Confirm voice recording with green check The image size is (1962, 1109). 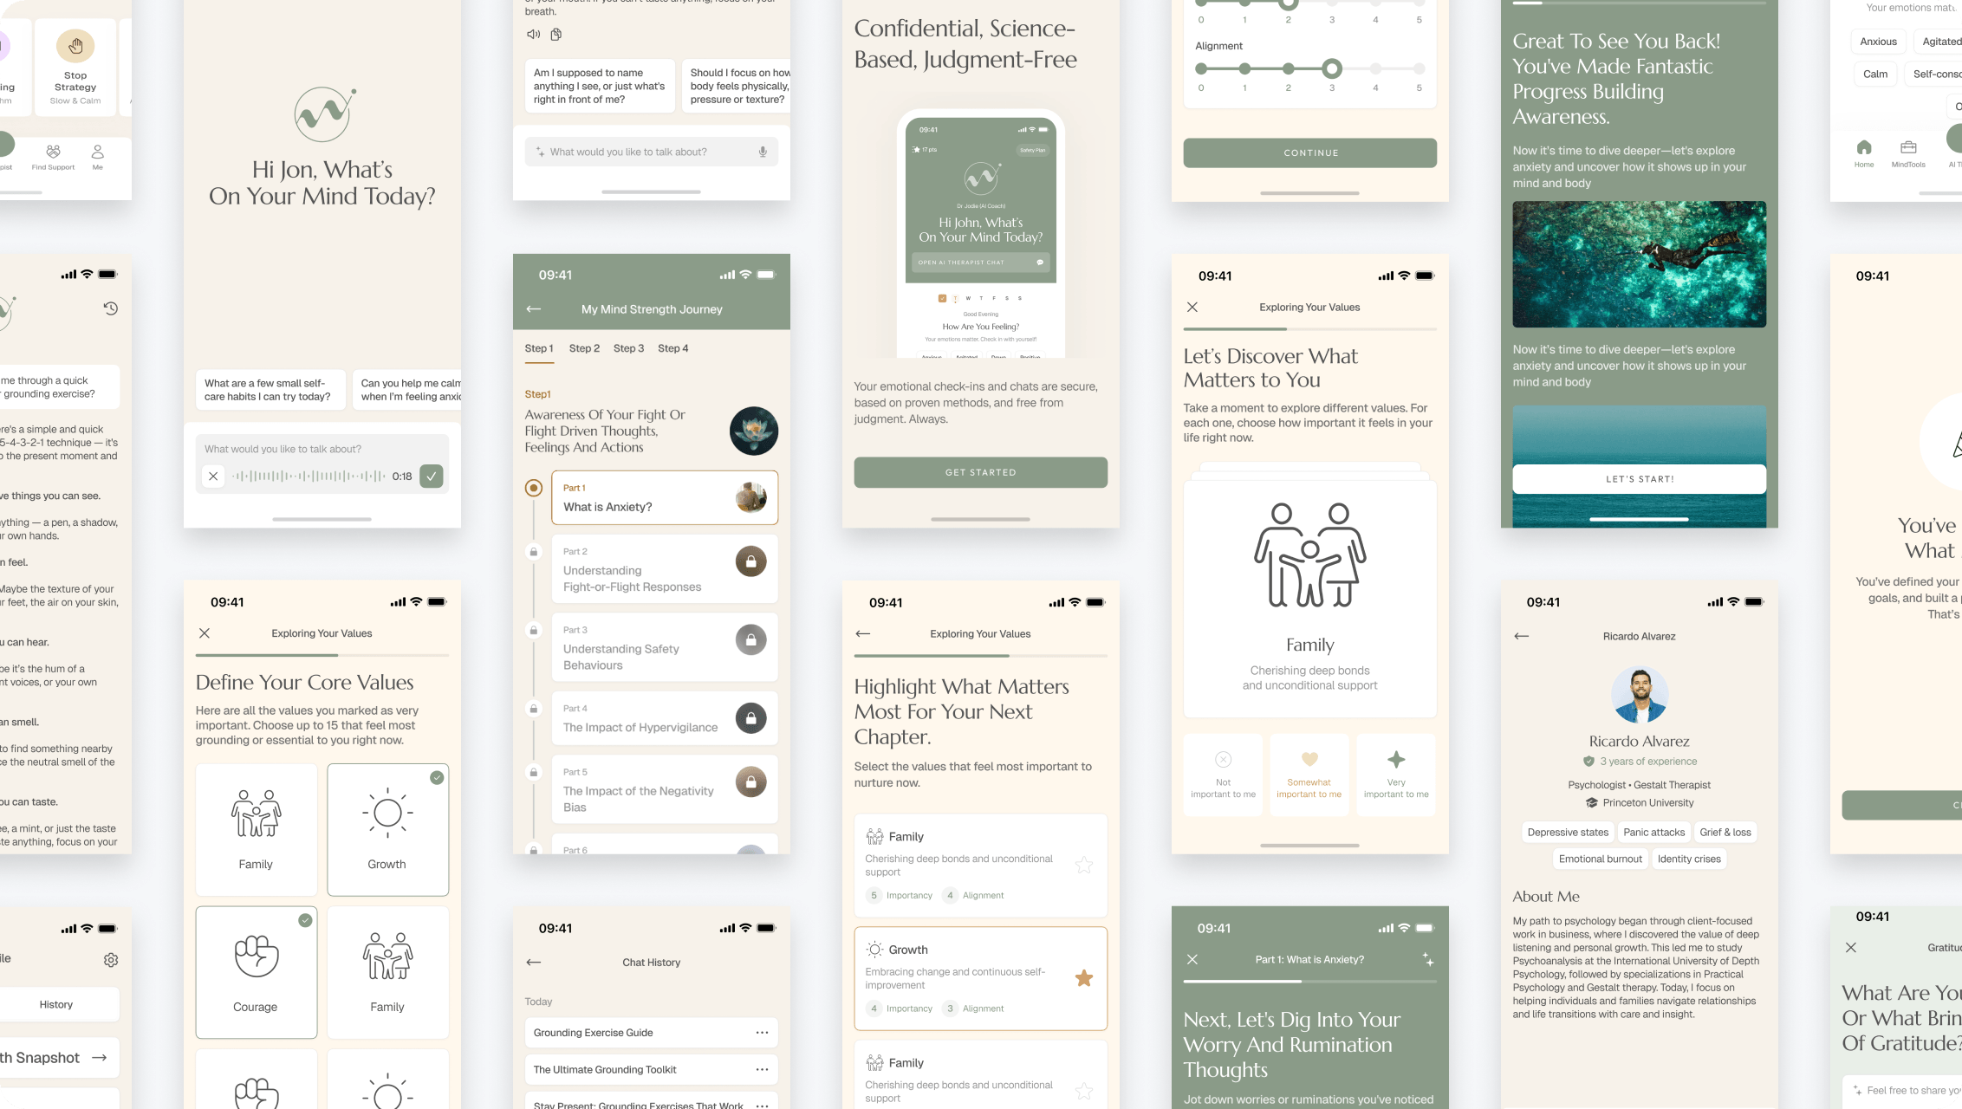tap(432, 476)
